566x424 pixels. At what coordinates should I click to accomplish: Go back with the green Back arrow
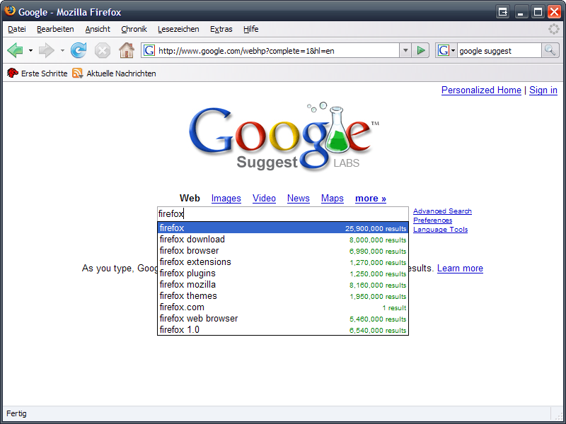pos(15,50)
